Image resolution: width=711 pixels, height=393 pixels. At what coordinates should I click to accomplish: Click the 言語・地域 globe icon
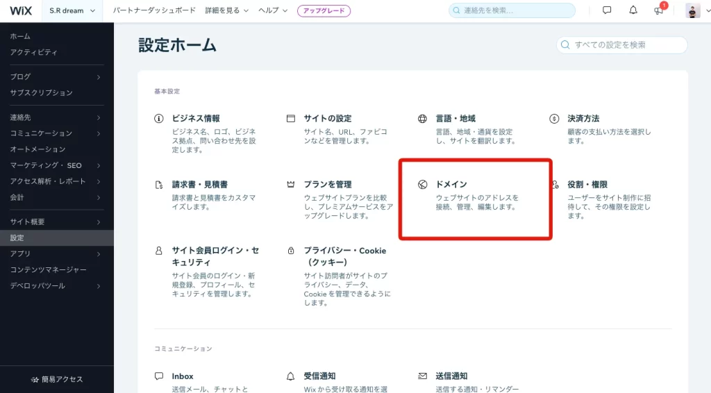422,119
